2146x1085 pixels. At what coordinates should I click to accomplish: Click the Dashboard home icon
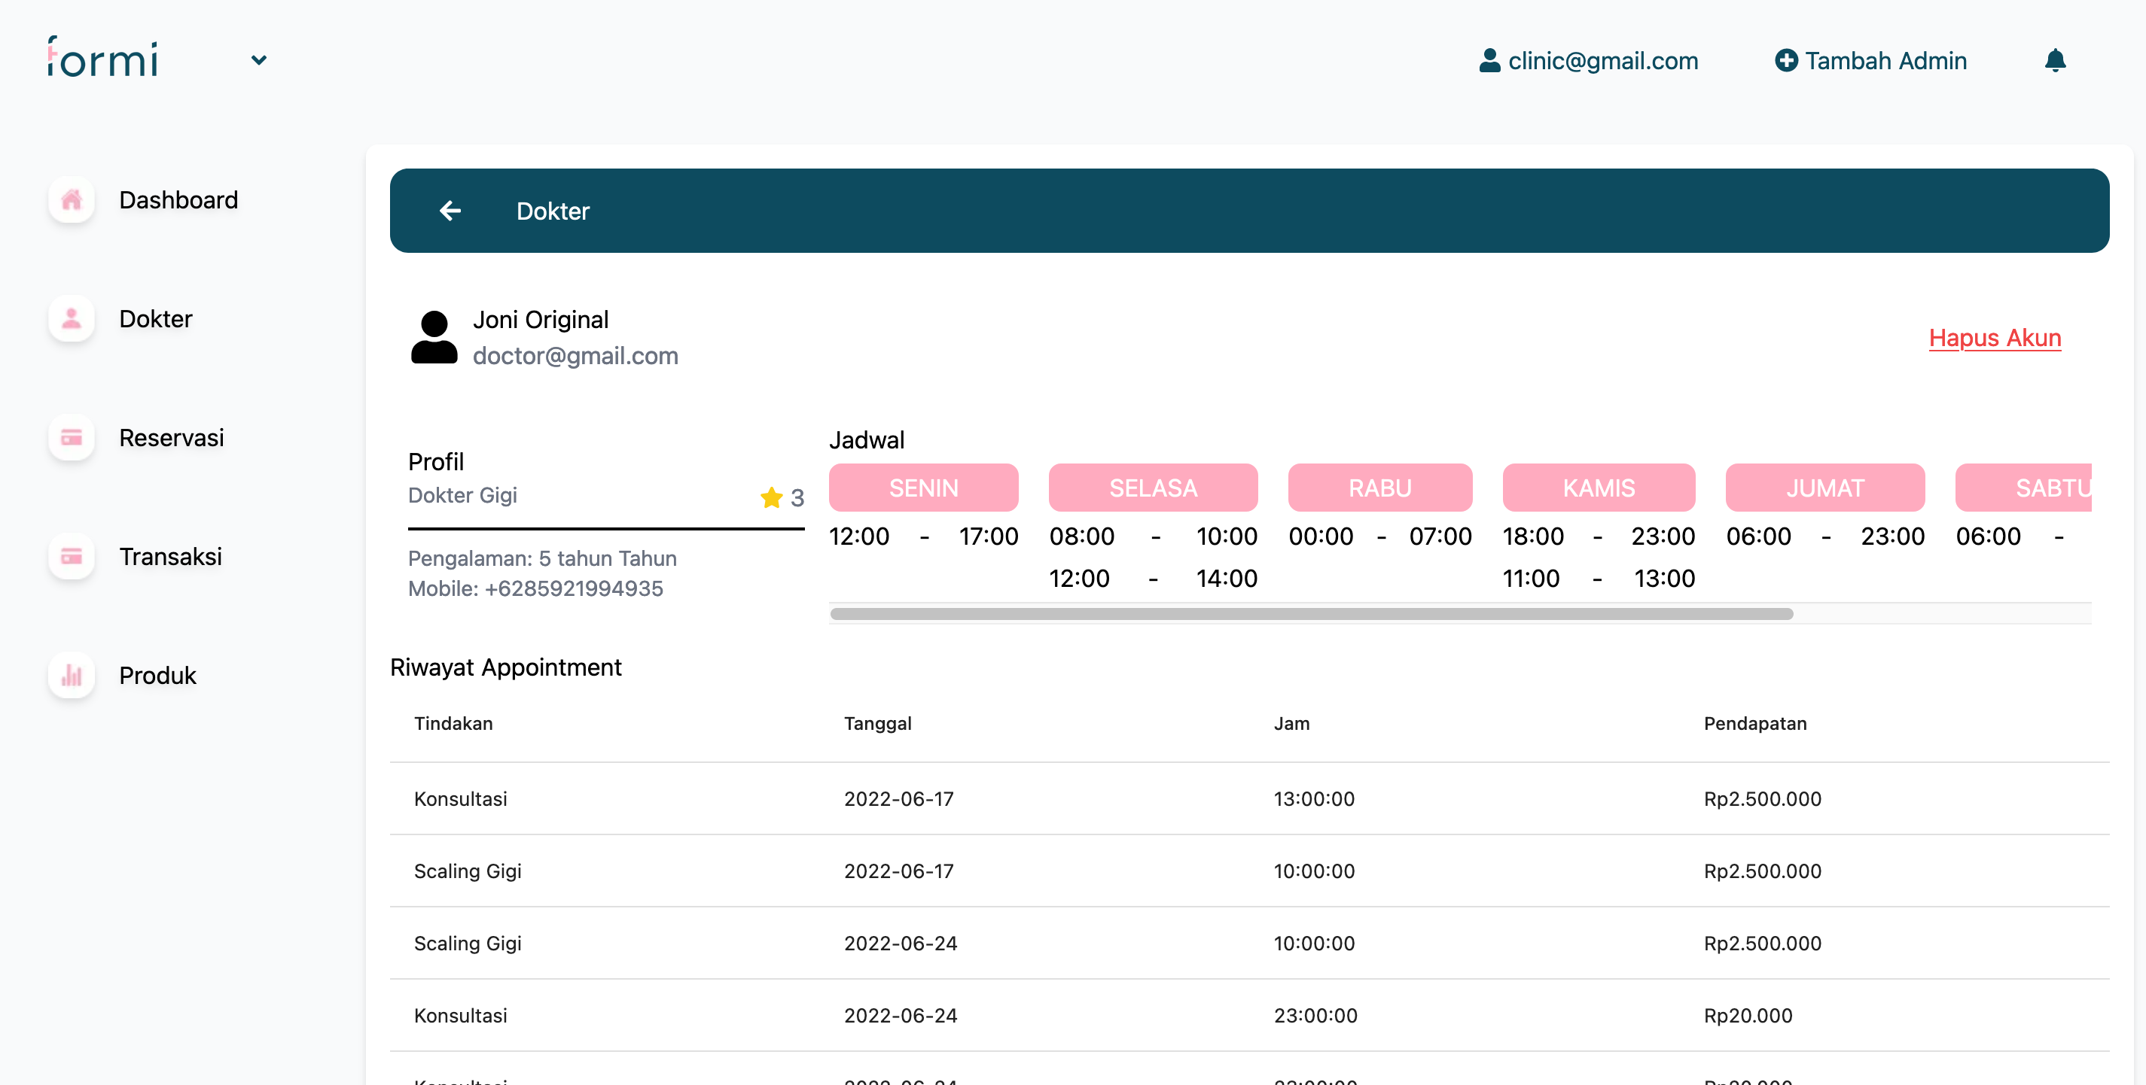(72, 200)
